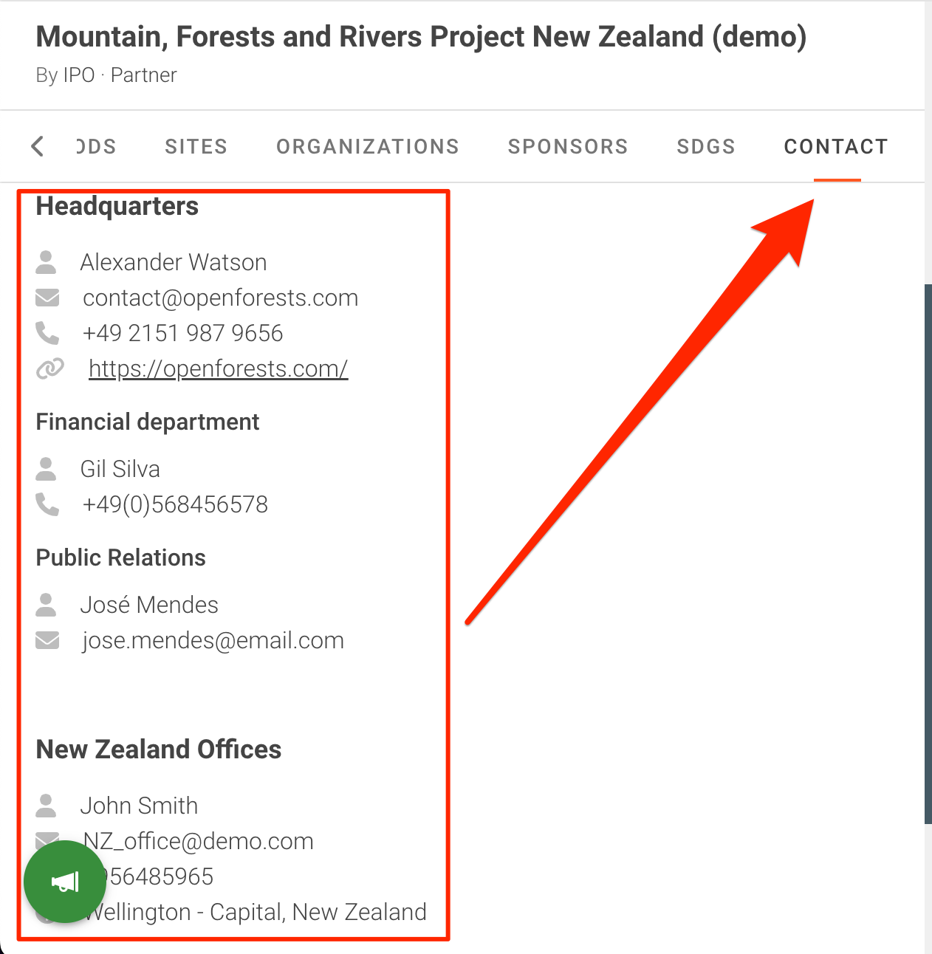Click the person icon beside Gil Silva
The image size is (932, 954).
pyautogui.click(x=47, y=469)
